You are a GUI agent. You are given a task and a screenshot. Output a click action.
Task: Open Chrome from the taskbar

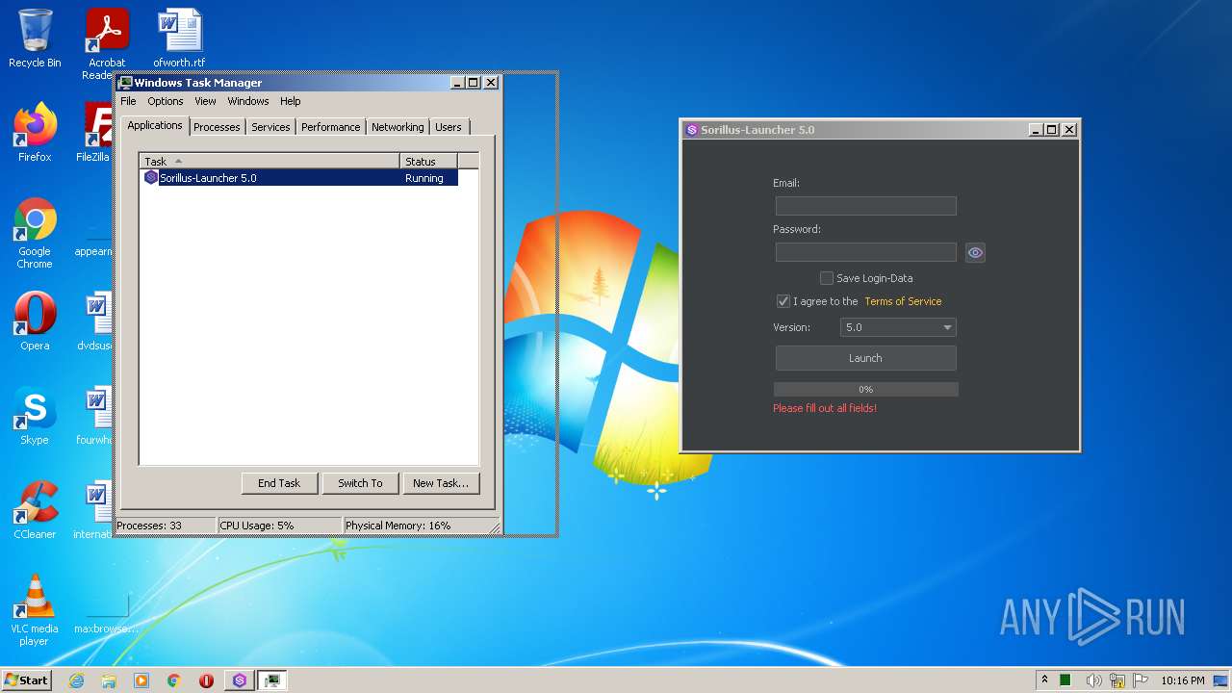click(174, 680)
